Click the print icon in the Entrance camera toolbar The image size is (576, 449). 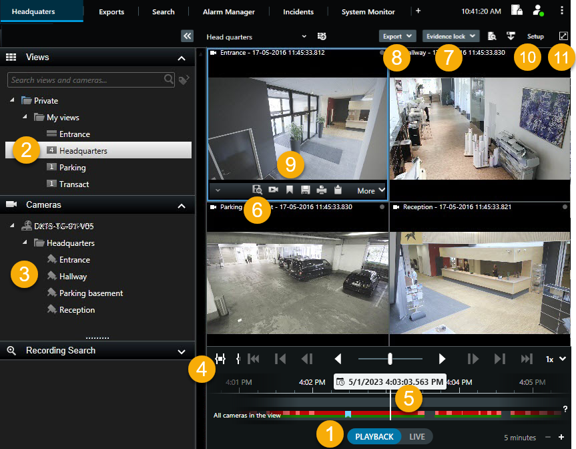tap(321, 190)
